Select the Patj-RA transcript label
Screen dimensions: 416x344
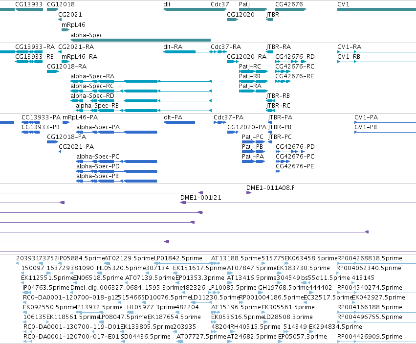[250, 86]
